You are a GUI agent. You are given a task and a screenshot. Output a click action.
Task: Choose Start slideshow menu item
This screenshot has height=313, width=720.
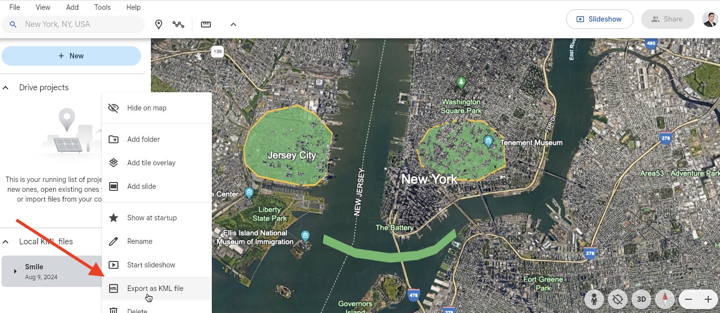(157, 265)
